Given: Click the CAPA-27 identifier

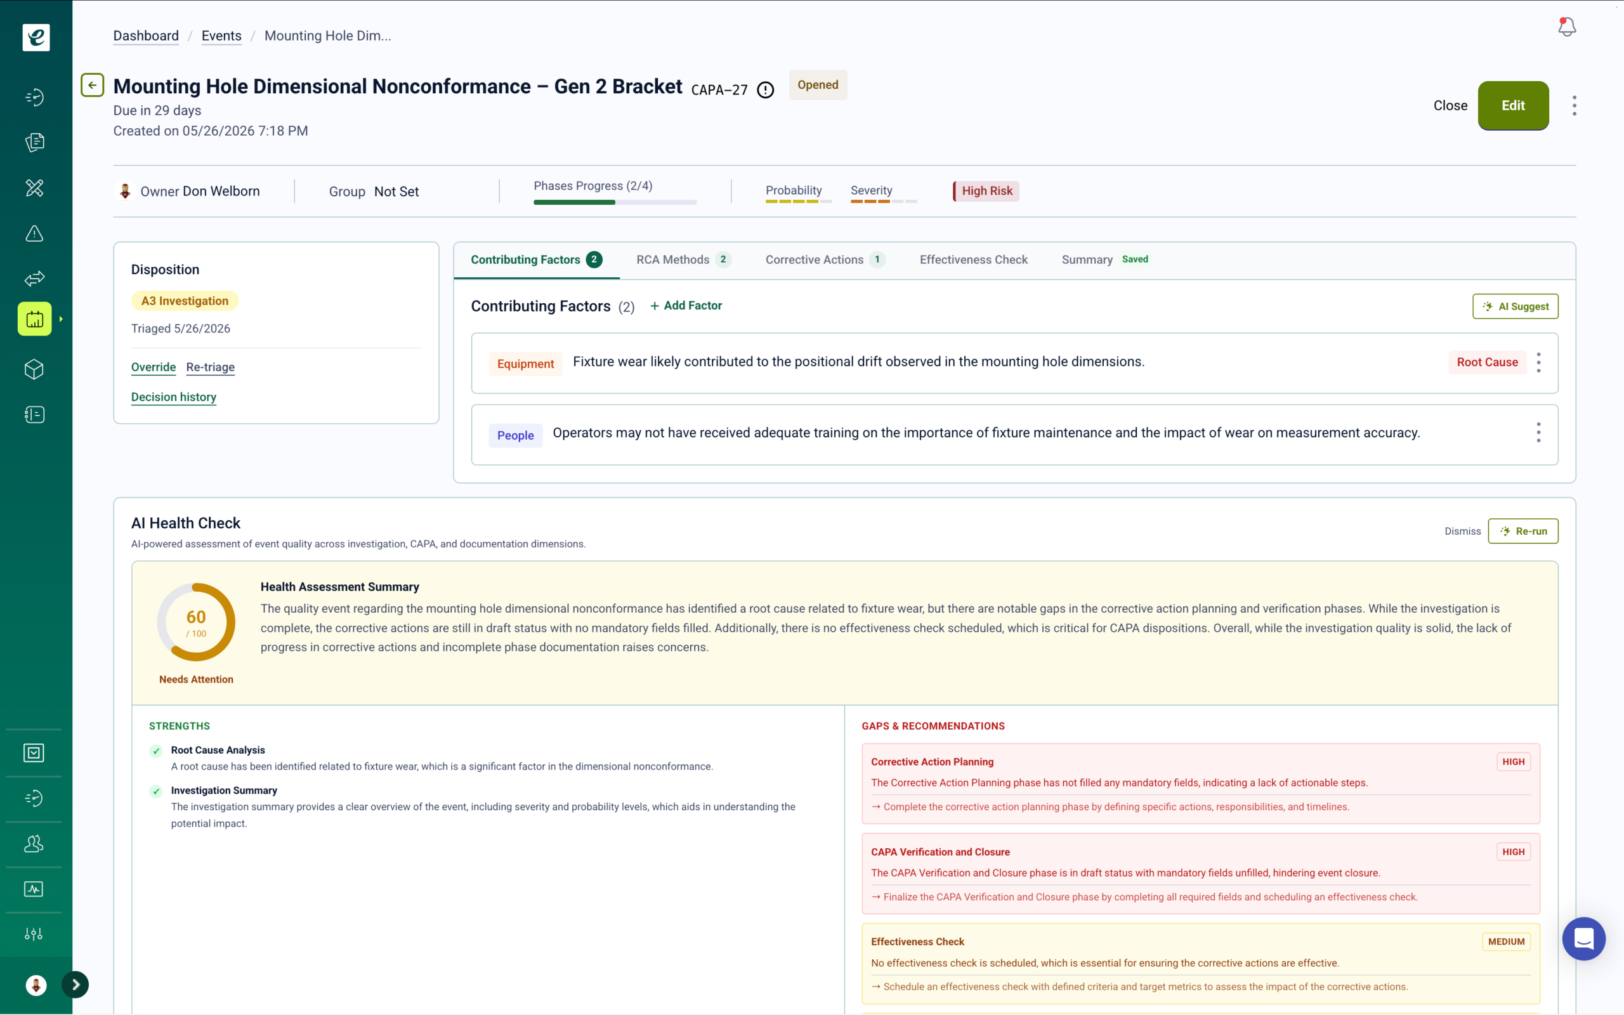Looking at the screenshot, I should (719, 90).
